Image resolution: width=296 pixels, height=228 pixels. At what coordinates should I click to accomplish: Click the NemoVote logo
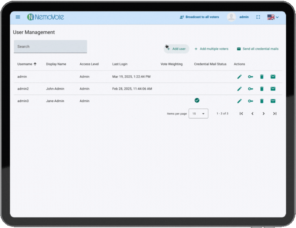(x=46, y=17)
